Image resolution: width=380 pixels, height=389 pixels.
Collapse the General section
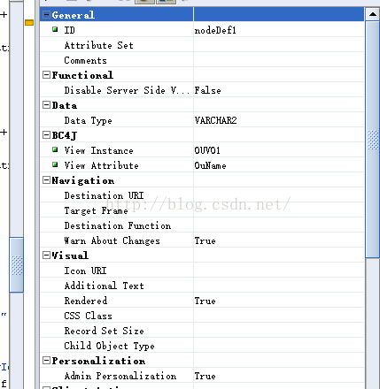(46, 15)
